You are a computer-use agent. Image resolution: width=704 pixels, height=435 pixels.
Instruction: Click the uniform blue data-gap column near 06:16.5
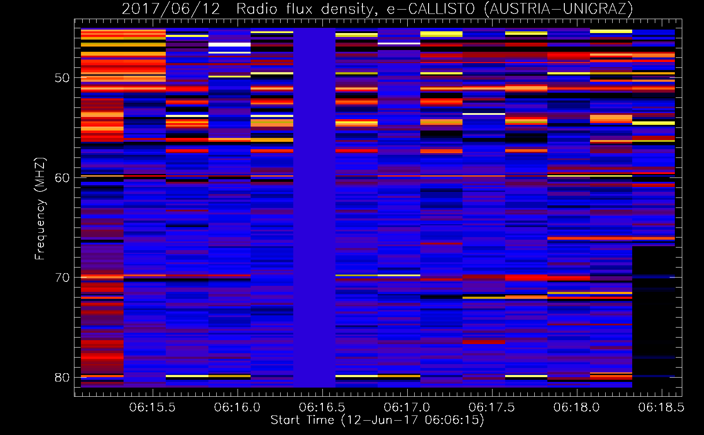point(314,208)
